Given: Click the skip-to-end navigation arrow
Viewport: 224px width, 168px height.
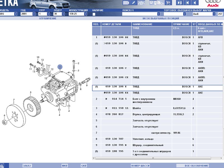Looking at the screenshot, I should coord(179,3).
